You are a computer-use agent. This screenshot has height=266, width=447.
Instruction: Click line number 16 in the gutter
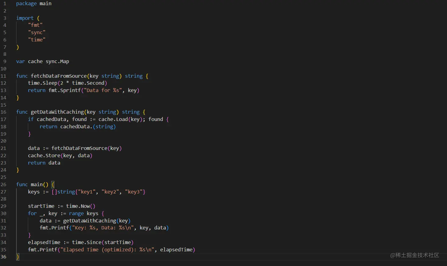[3, 112]
